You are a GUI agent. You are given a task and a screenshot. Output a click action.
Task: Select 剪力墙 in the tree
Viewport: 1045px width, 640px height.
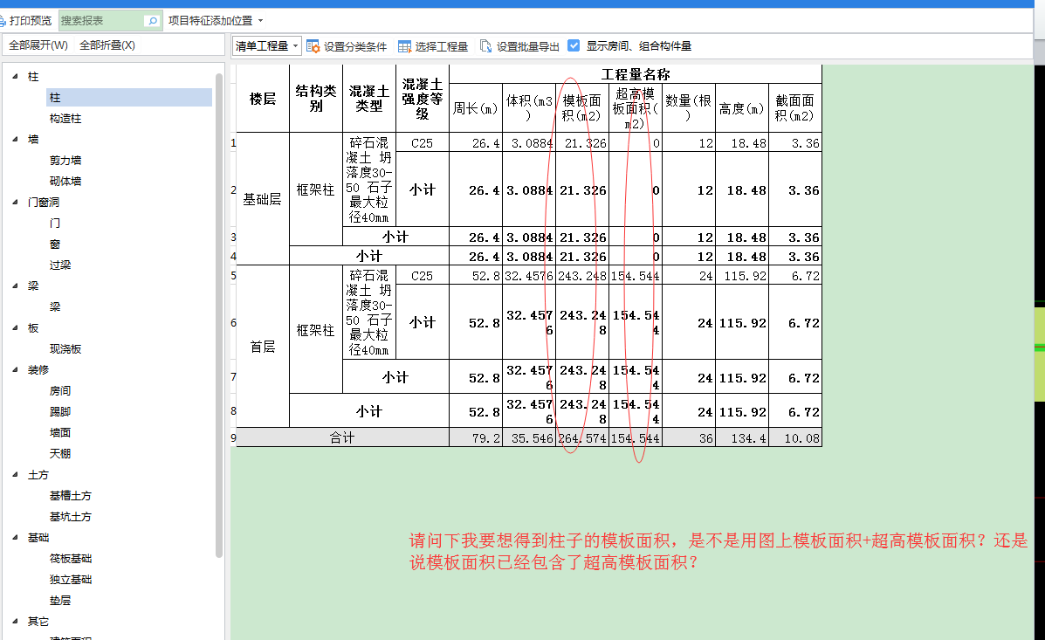pyautogui.click(x=65, y=161)
